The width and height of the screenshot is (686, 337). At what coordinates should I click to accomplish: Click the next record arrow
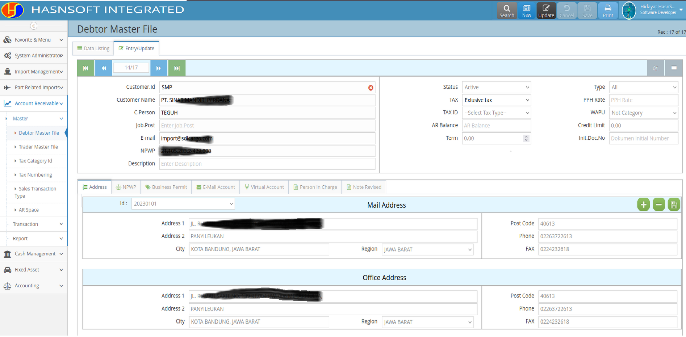point(159,68)
